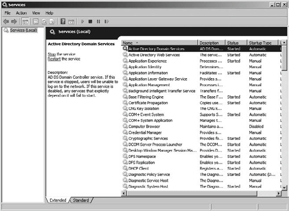The width and height of the screenshot is (289, 211).
Task: Click the gear icon beside DHCP Client
Action: click(125, 168)
